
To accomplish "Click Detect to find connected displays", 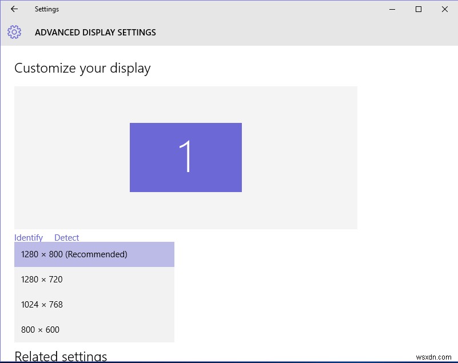I will (x=66, y=237).
